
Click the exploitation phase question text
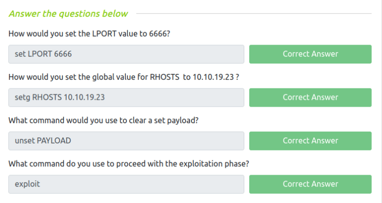point(128,164)
